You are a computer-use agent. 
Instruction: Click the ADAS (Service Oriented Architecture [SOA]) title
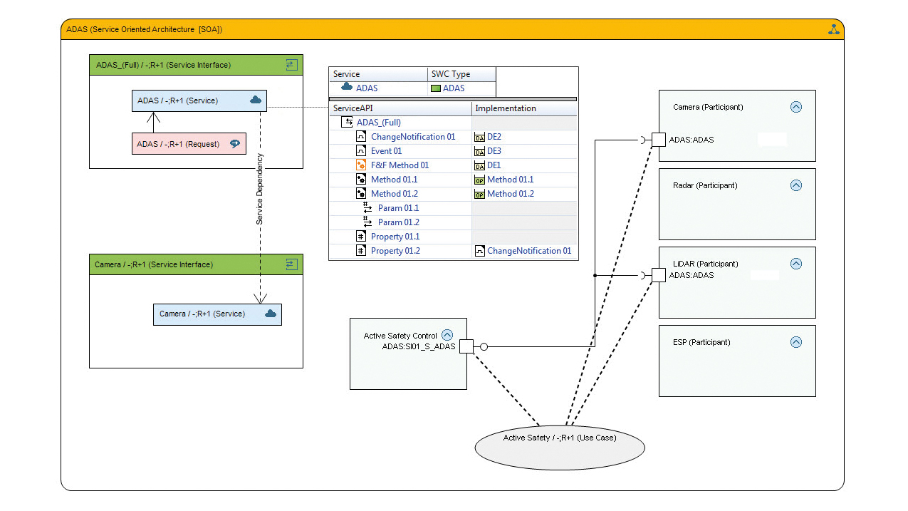click(144, 29)
